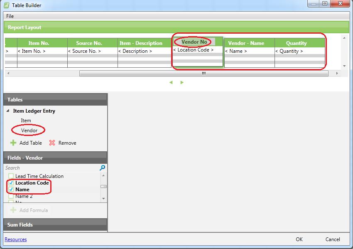The image size is (353, 249).
Task: Close the Table Builder window
Action: point(340,3)
